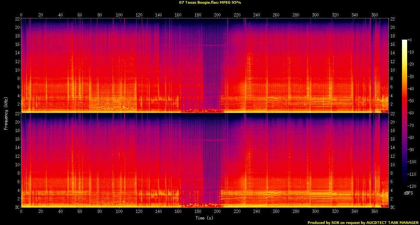
Task: Click the title text '07 Texas Boogie.flac: MPEG 95%'
Action: 210,2
